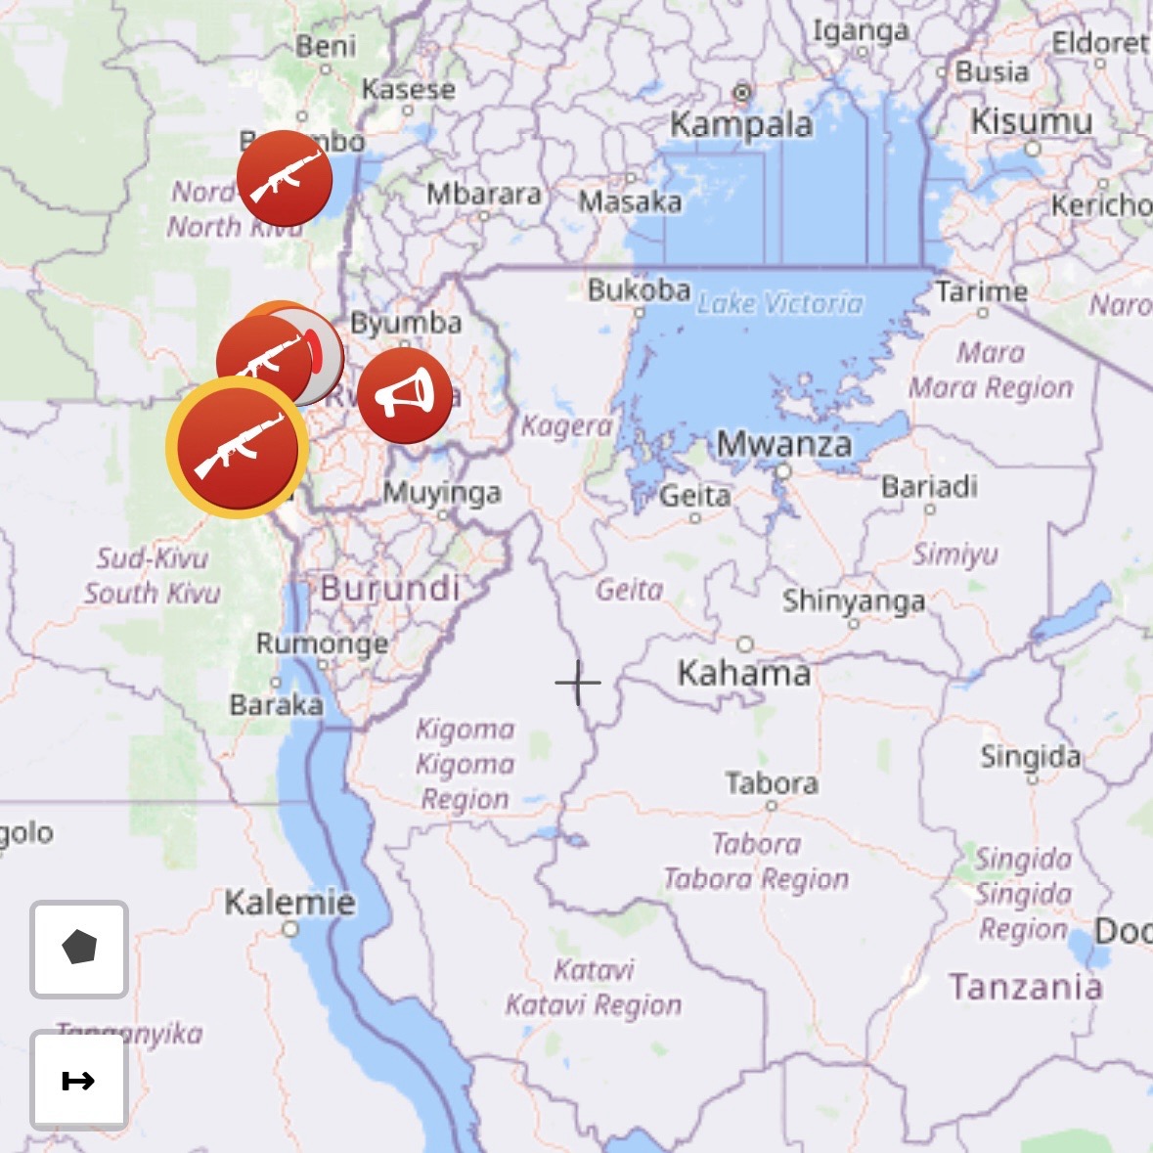
Task: Click the Kampala city label
Action: click(x=741, y=124)
